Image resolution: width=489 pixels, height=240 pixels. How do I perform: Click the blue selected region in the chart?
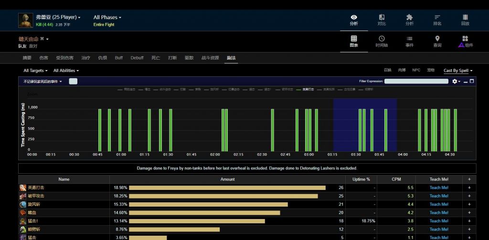click(x=365, y=125)
